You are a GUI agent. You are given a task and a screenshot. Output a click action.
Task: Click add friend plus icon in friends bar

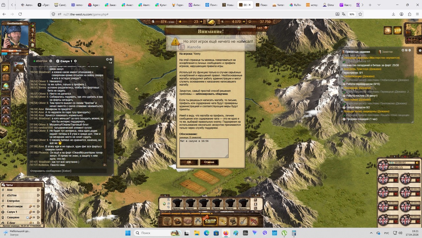pos(255,200)
